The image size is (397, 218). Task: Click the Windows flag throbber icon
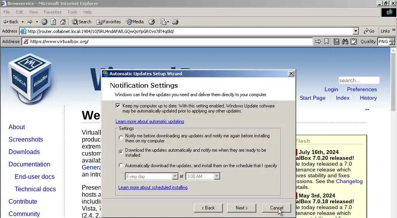(x=388, y=12)
